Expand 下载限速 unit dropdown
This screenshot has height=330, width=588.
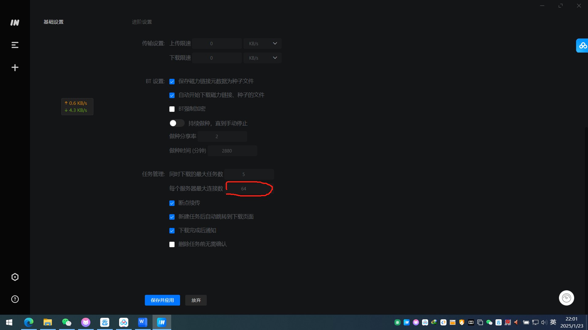[275, 58]
